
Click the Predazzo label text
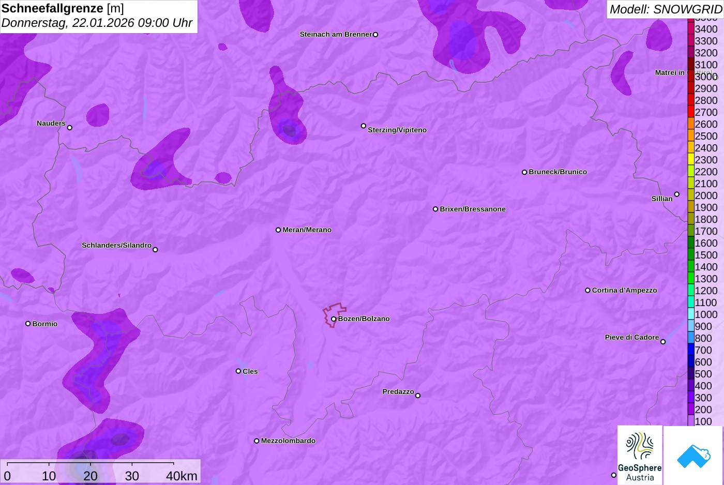click(x=398, y=391)
